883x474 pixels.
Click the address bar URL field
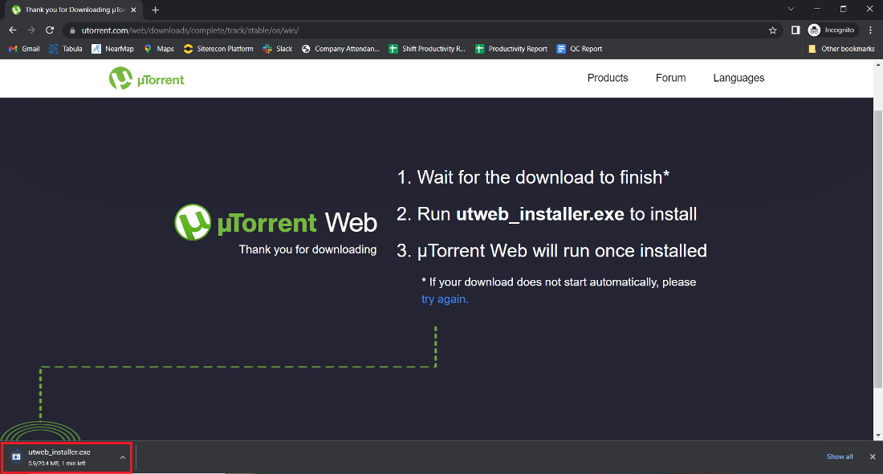241,30
